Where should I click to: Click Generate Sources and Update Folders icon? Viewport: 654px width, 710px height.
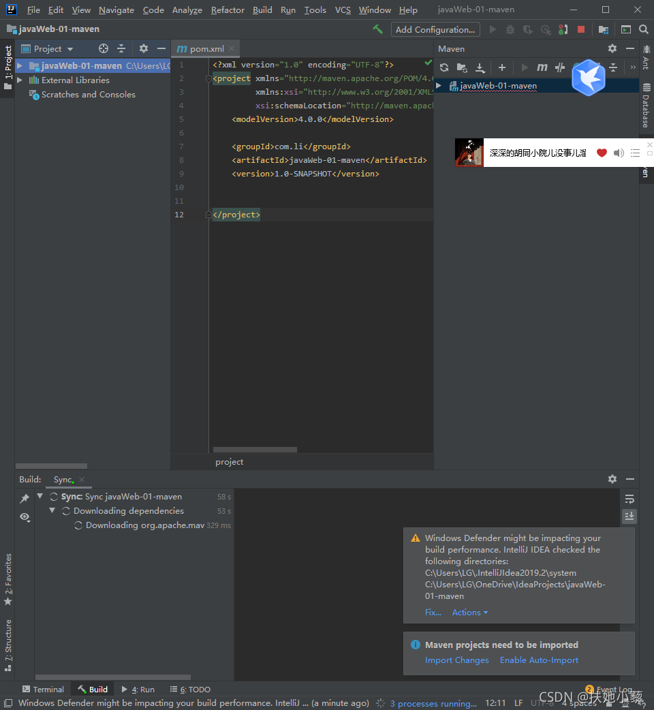(462, 67)
